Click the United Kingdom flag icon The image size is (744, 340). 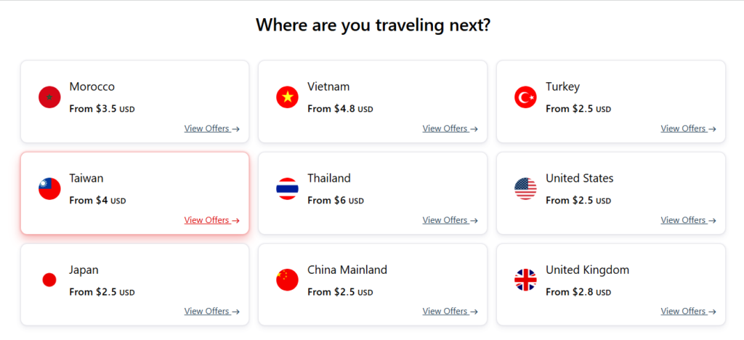tap(525, 280)
